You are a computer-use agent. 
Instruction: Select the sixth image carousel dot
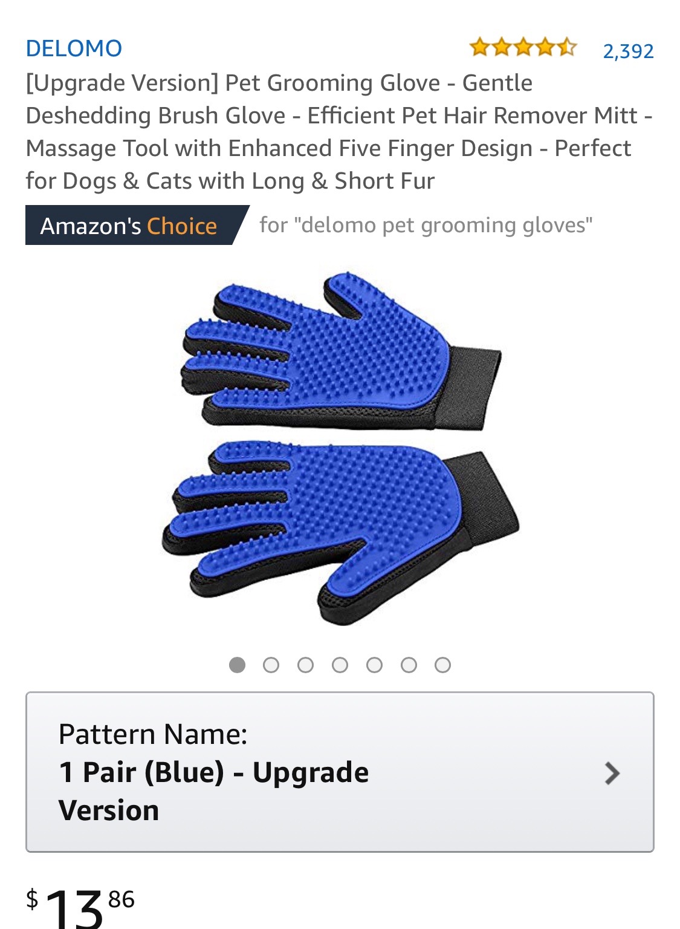point(409,665)
